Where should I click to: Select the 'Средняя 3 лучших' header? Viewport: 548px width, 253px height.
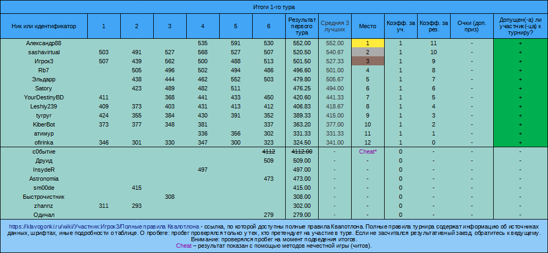pos(335,26)
